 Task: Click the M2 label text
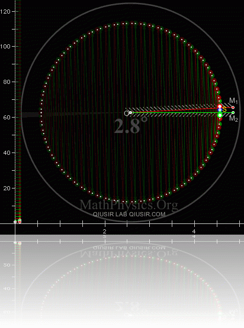[233, 119]
